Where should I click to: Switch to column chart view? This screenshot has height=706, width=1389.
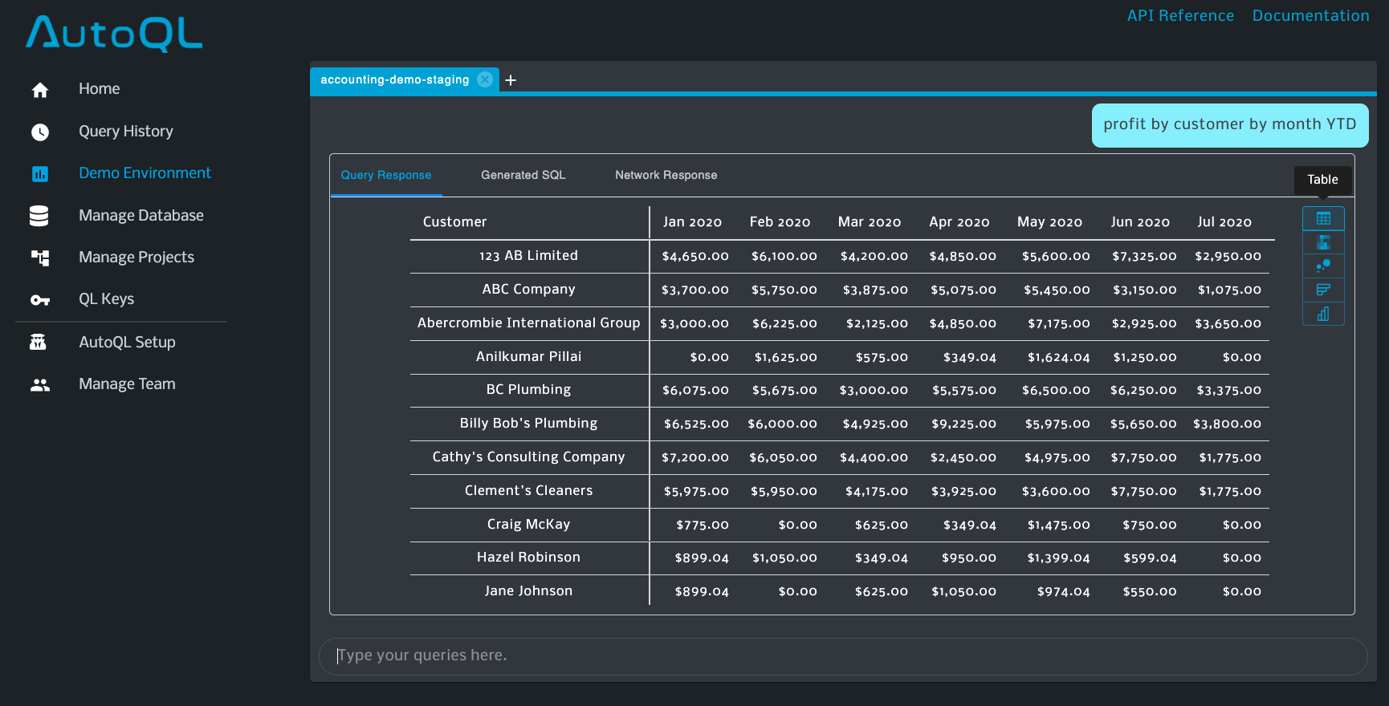click(x=1323, y=314)
